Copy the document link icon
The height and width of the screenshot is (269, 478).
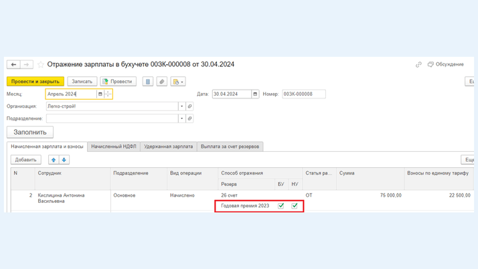coord(418,65)
